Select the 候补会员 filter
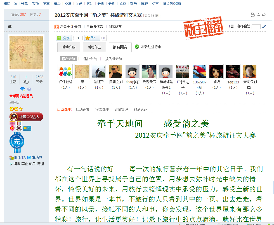The height and width of the screenshot is (225, 274). point(90,59)
